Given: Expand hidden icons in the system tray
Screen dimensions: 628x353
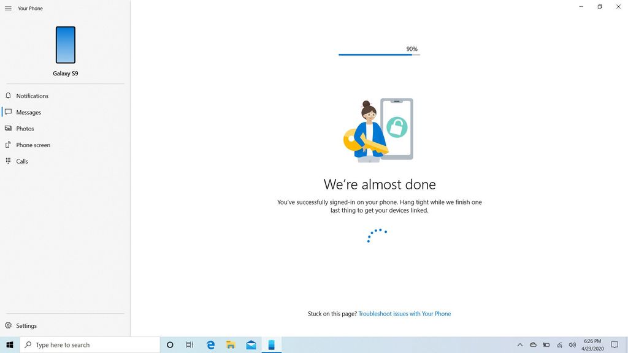Looking at the screenshot, I should [x=520, y=344].
